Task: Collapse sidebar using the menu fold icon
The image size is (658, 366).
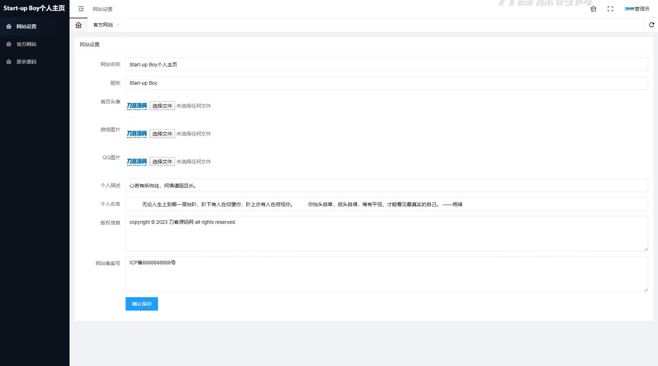Action: [x=81, y=9]
